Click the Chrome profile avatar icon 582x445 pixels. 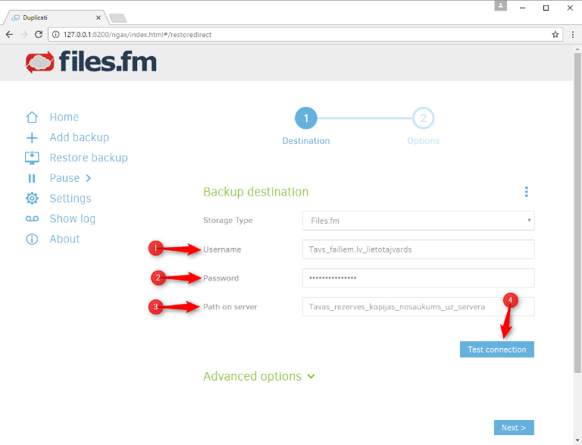point(500,5)
